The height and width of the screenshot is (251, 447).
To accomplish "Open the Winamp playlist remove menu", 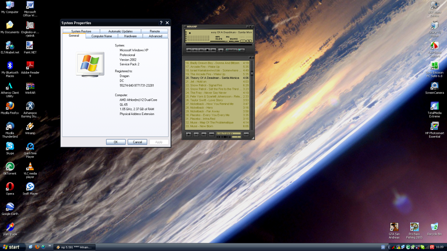I will (x=196, y=134).
